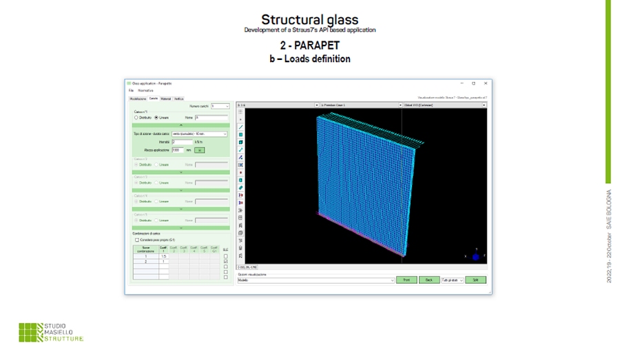Open the Normativa menu
The image size is (620, 345).
[145, 90]
